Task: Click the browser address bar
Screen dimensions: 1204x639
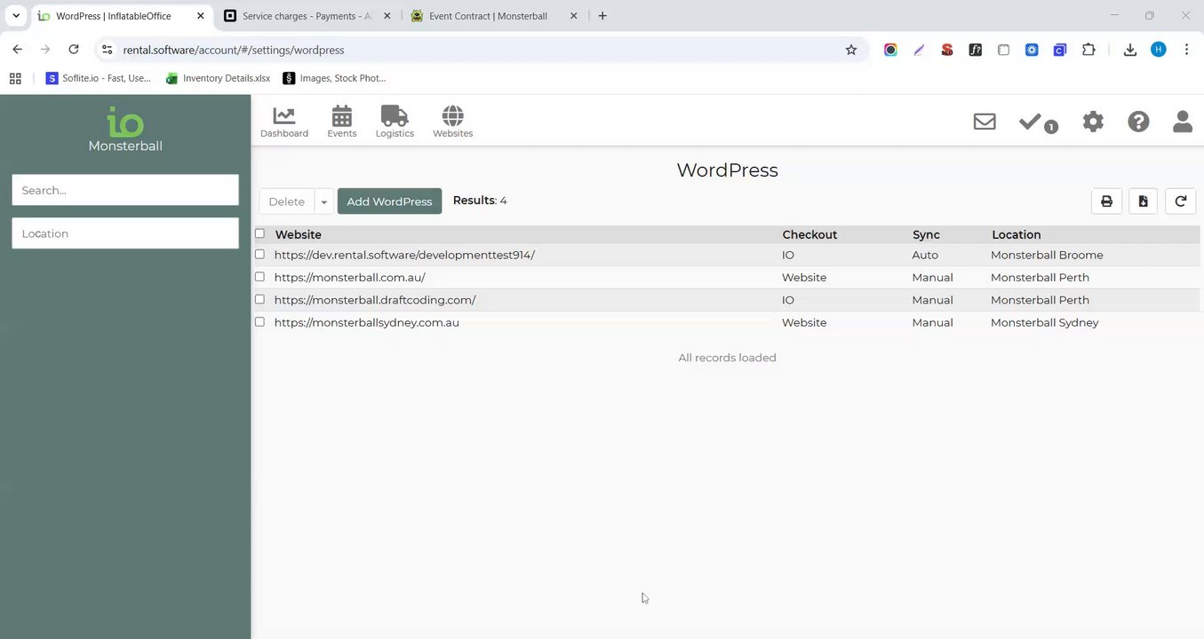Action: [480, 50]
